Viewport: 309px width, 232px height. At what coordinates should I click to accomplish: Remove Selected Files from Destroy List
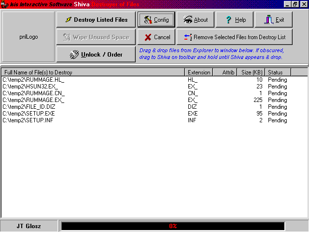[x=235, y=37]
